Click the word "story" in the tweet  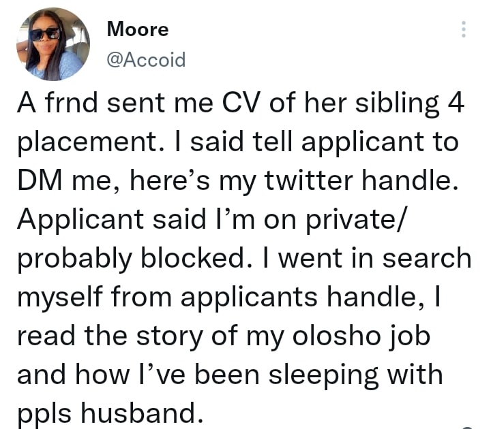[x=170, y=337]
